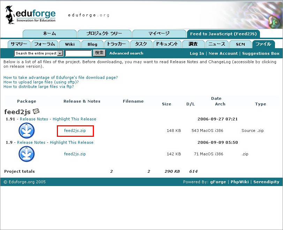283x230 pixels.
Task: Open the Blog project tab
Action: (x=92, y=44)
